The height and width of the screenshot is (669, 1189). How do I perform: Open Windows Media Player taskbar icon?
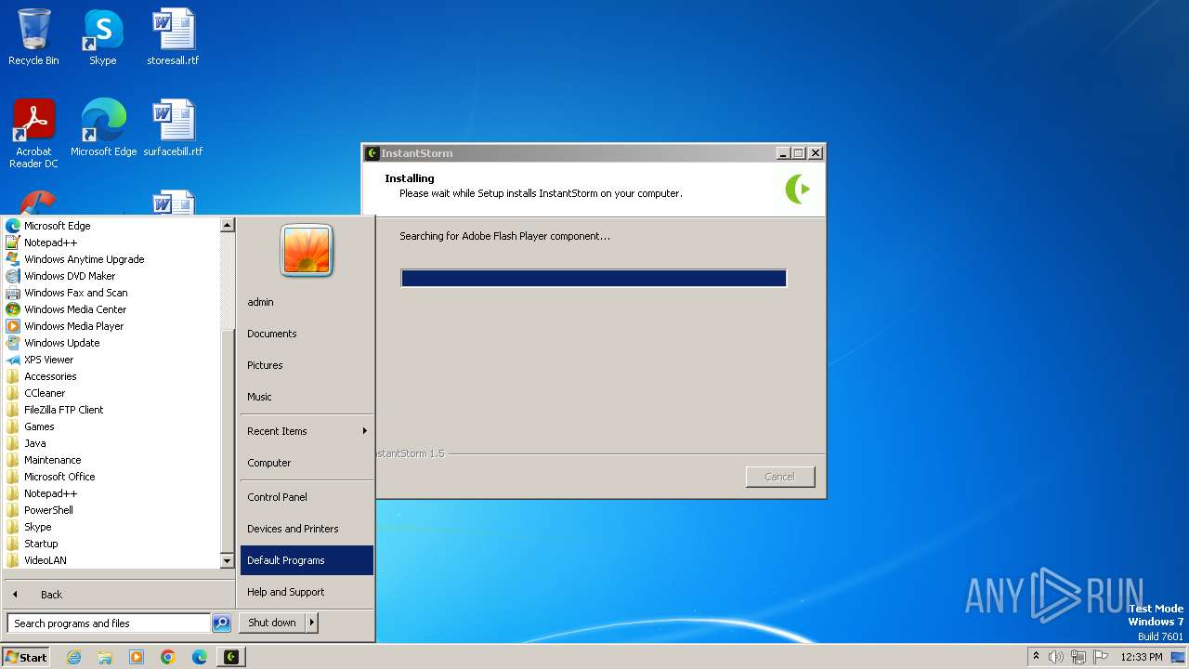[x=137, y=657]
